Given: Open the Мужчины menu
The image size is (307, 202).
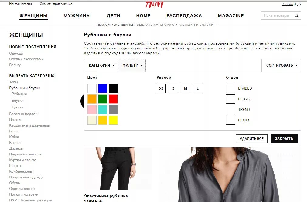Looking at the screenshot, I should (77, 16).
